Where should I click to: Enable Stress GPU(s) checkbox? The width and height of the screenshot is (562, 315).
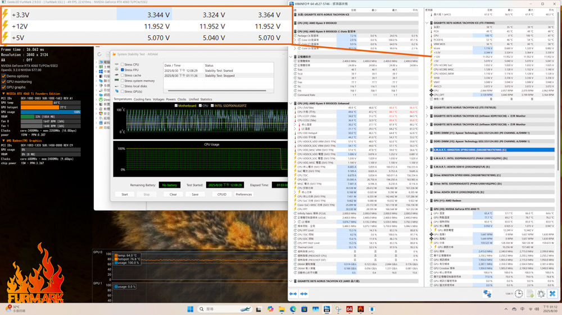coord(123,91)
